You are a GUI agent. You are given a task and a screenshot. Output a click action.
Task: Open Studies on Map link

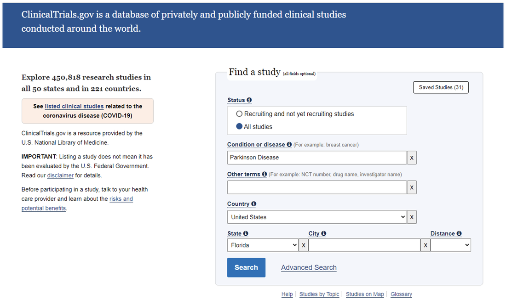coord(365,294)
